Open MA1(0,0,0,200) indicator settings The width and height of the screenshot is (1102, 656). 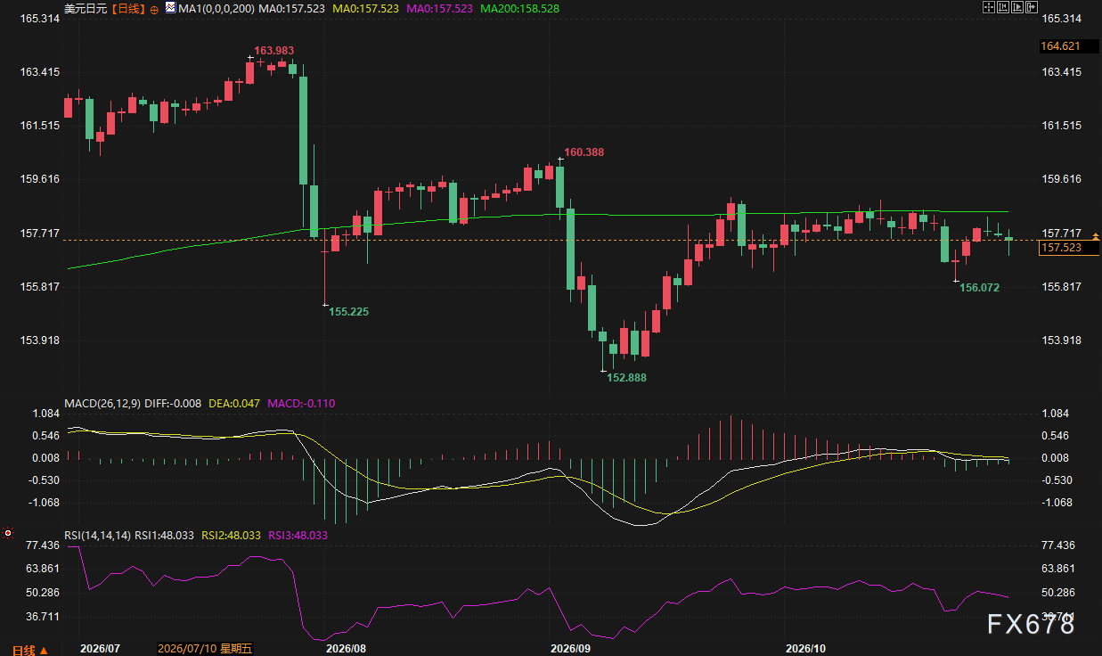pos(216,8)
